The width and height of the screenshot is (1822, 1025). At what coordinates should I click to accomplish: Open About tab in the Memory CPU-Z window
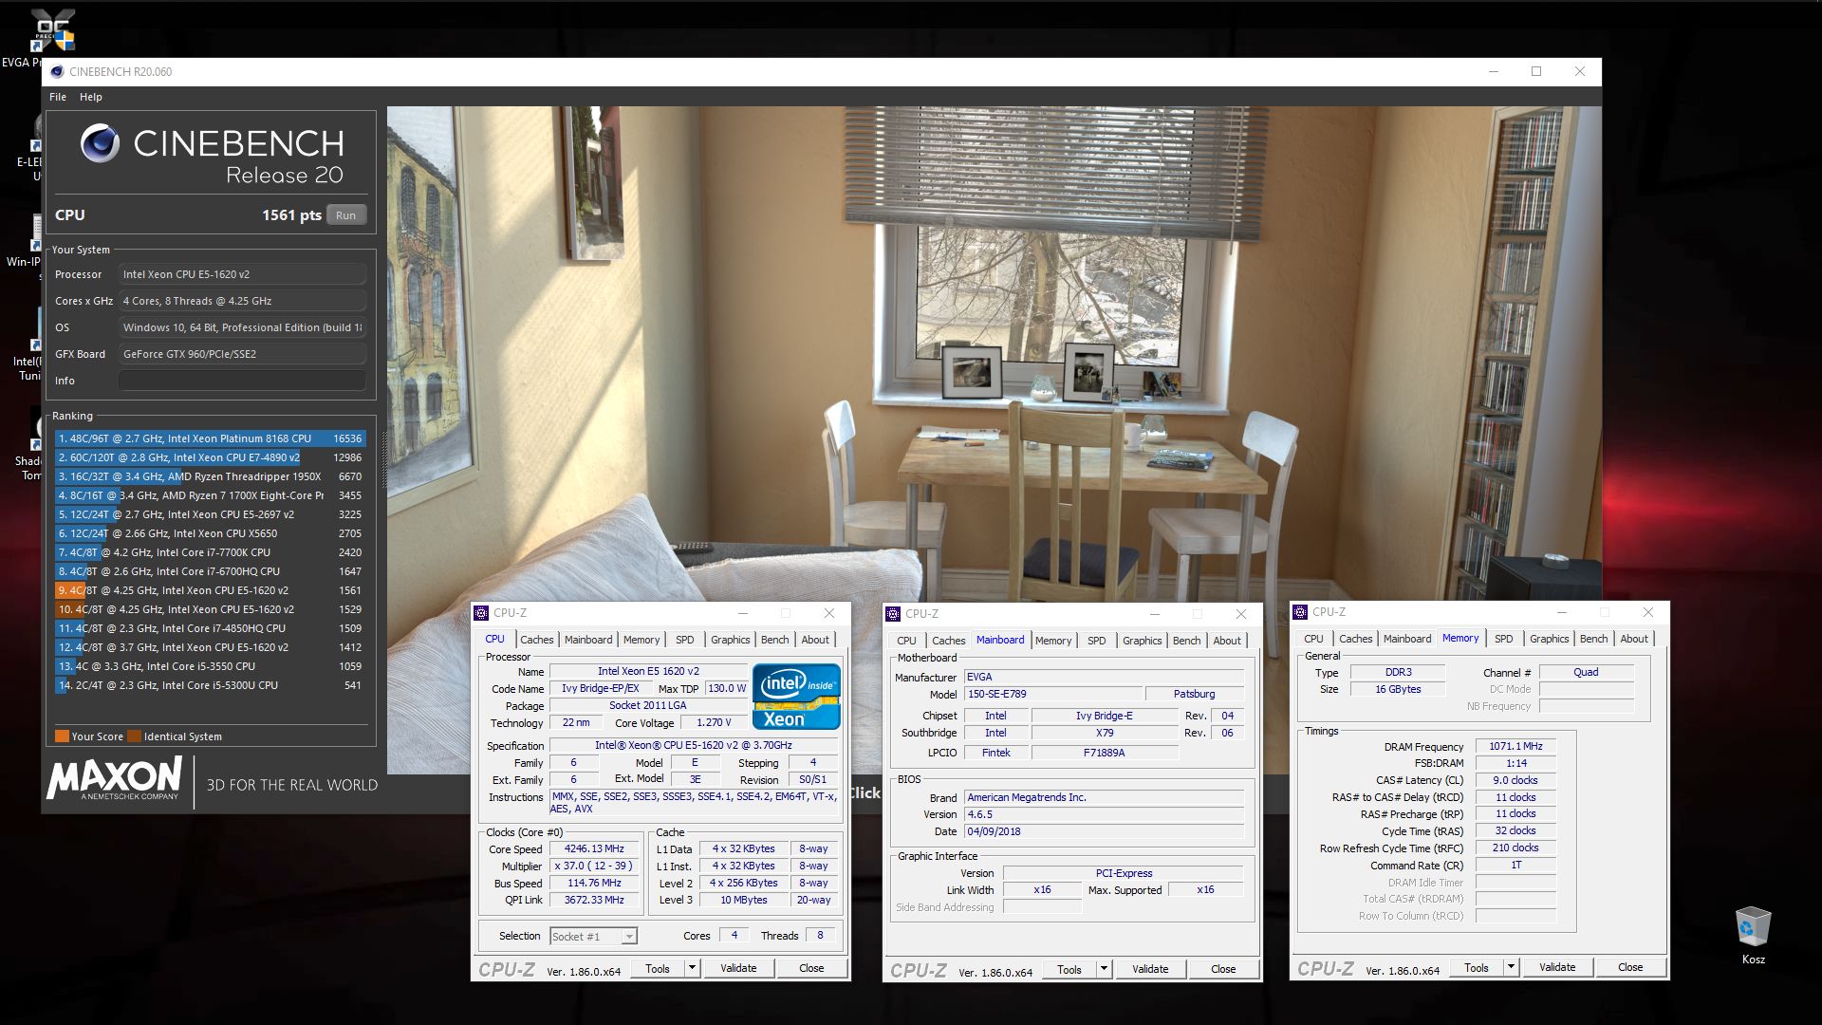pos(1633,639)
